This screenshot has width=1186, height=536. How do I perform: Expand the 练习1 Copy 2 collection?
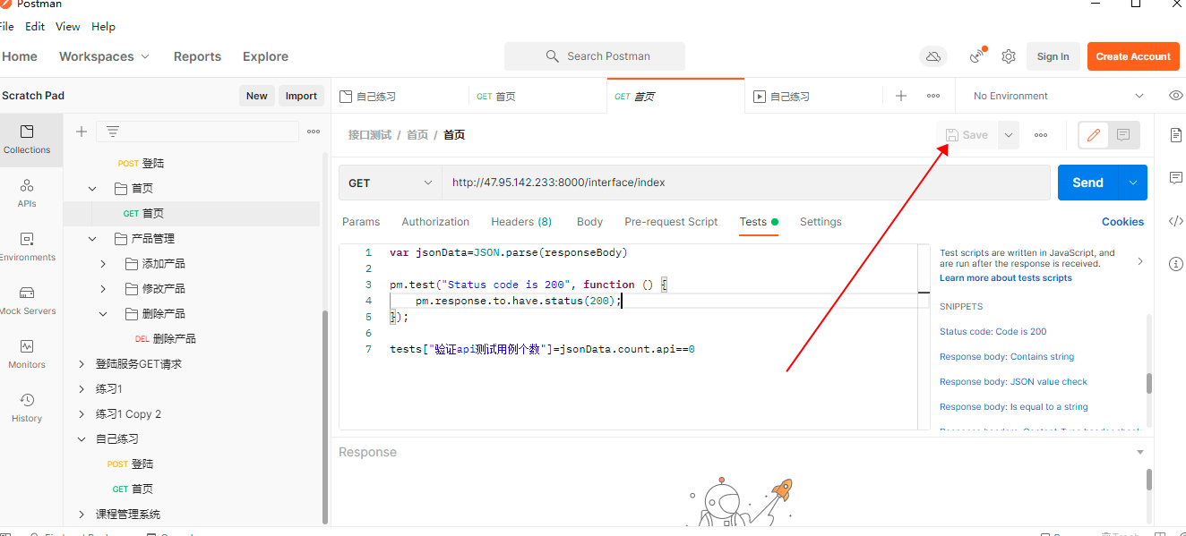tap(82, 414)
